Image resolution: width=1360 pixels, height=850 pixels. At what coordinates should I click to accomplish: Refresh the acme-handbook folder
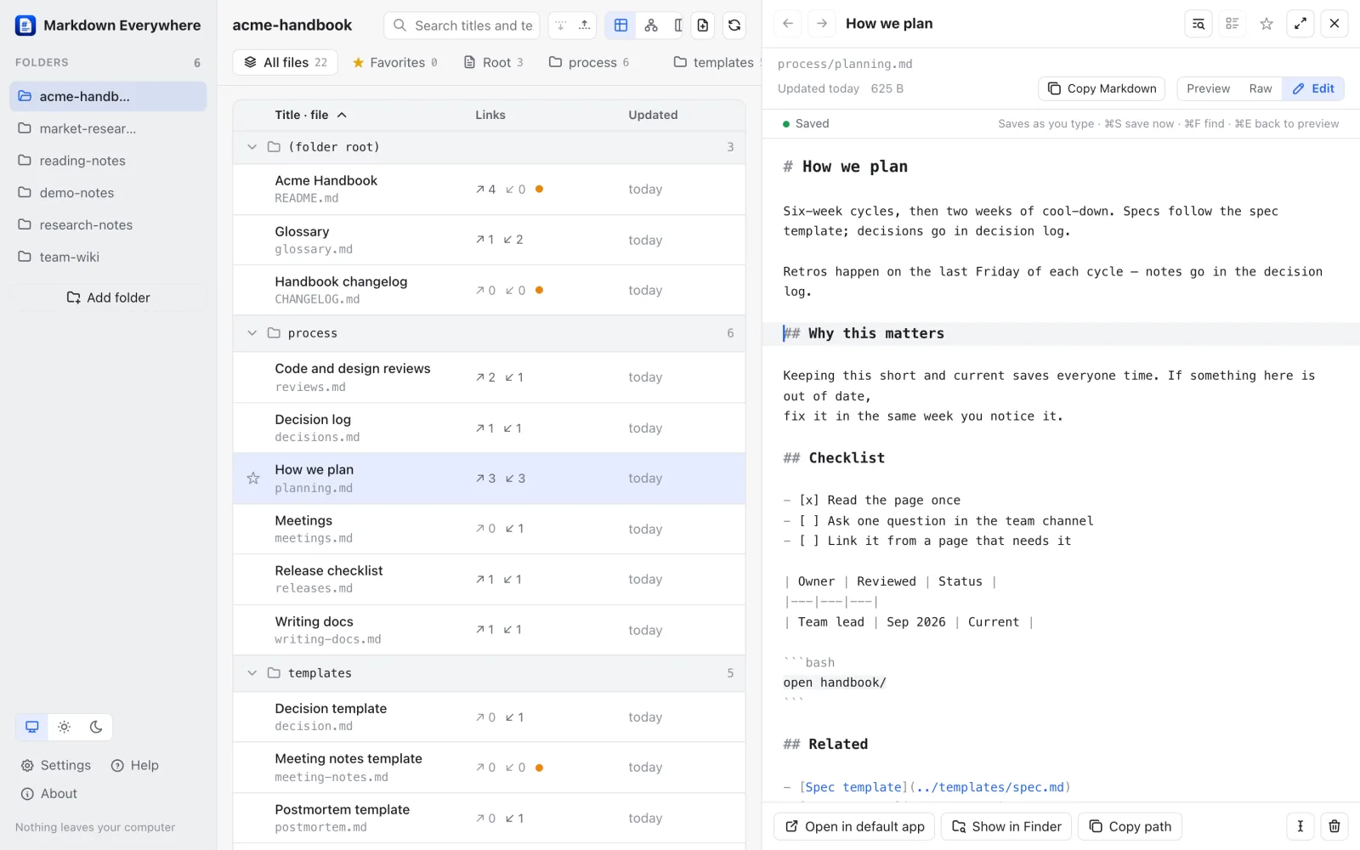(x=734, y=25)
